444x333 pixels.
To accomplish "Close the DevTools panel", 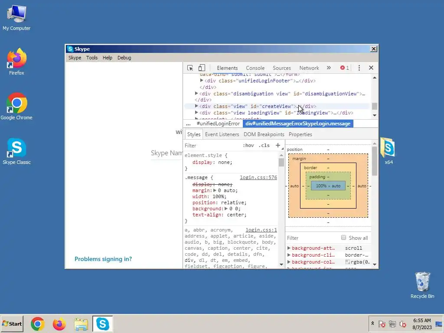I will pyautogui.click(x=371, y=68).
